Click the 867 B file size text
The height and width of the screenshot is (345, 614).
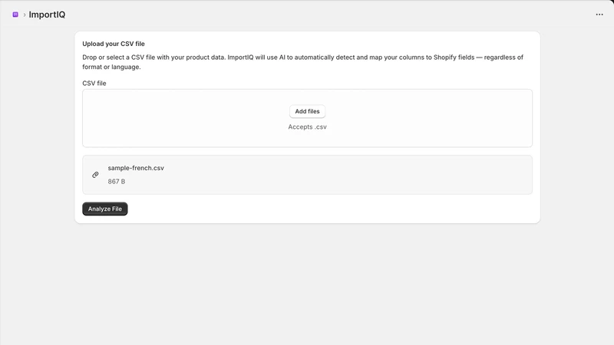(117, 182)
